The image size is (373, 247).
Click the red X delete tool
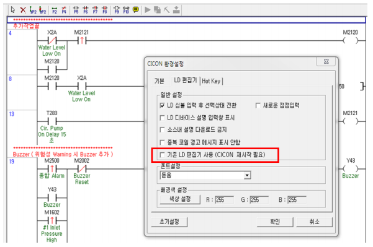click(x=23, y=10)
